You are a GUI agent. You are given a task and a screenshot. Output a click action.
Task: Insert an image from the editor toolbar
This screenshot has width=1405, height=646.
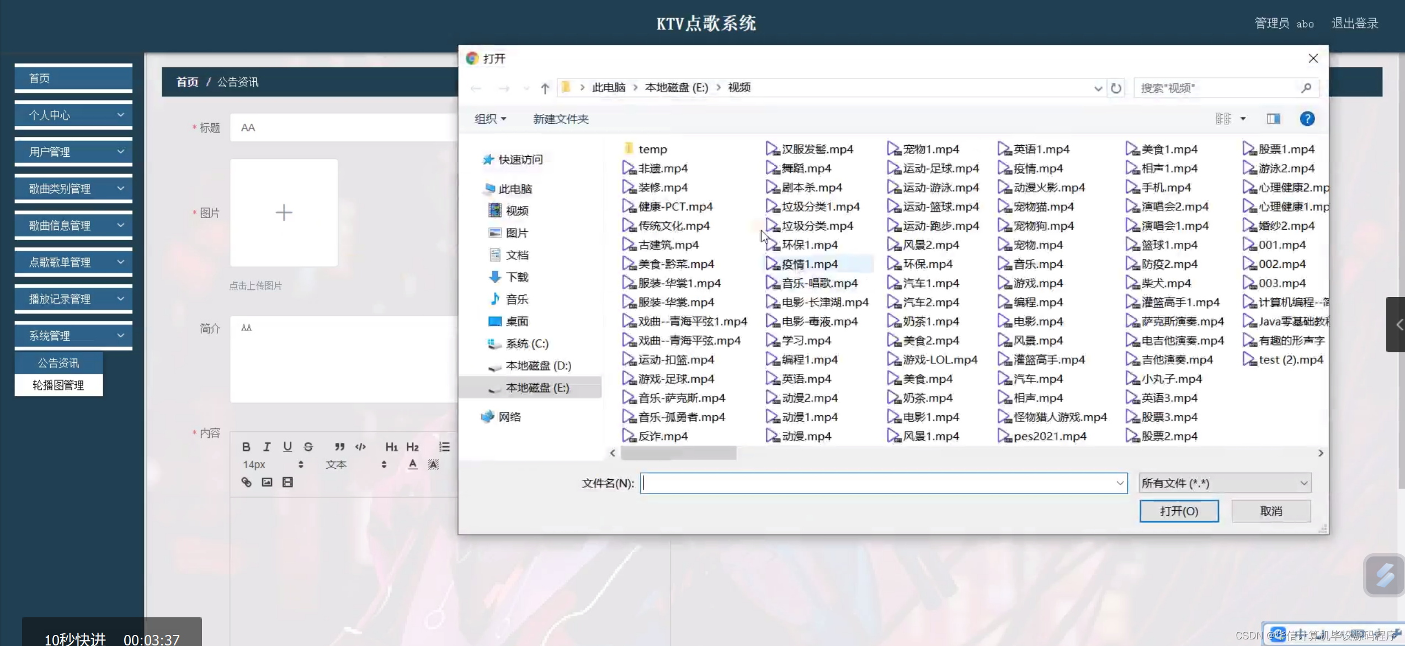267,481
